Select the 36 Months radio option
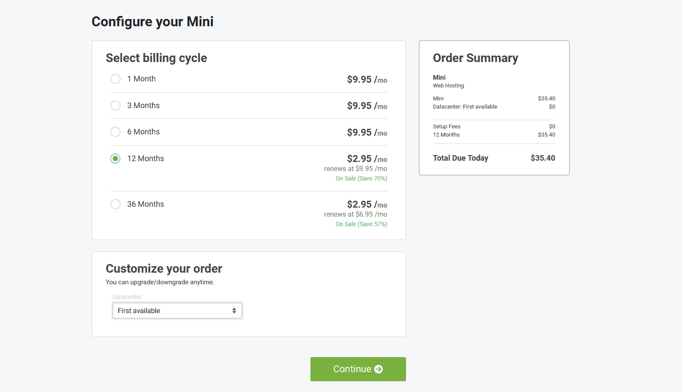The image size is (682, 392). coord(115,204)
